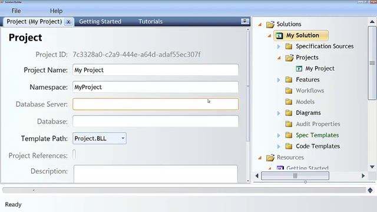Open the tab list dropdown button

point(245,21)
